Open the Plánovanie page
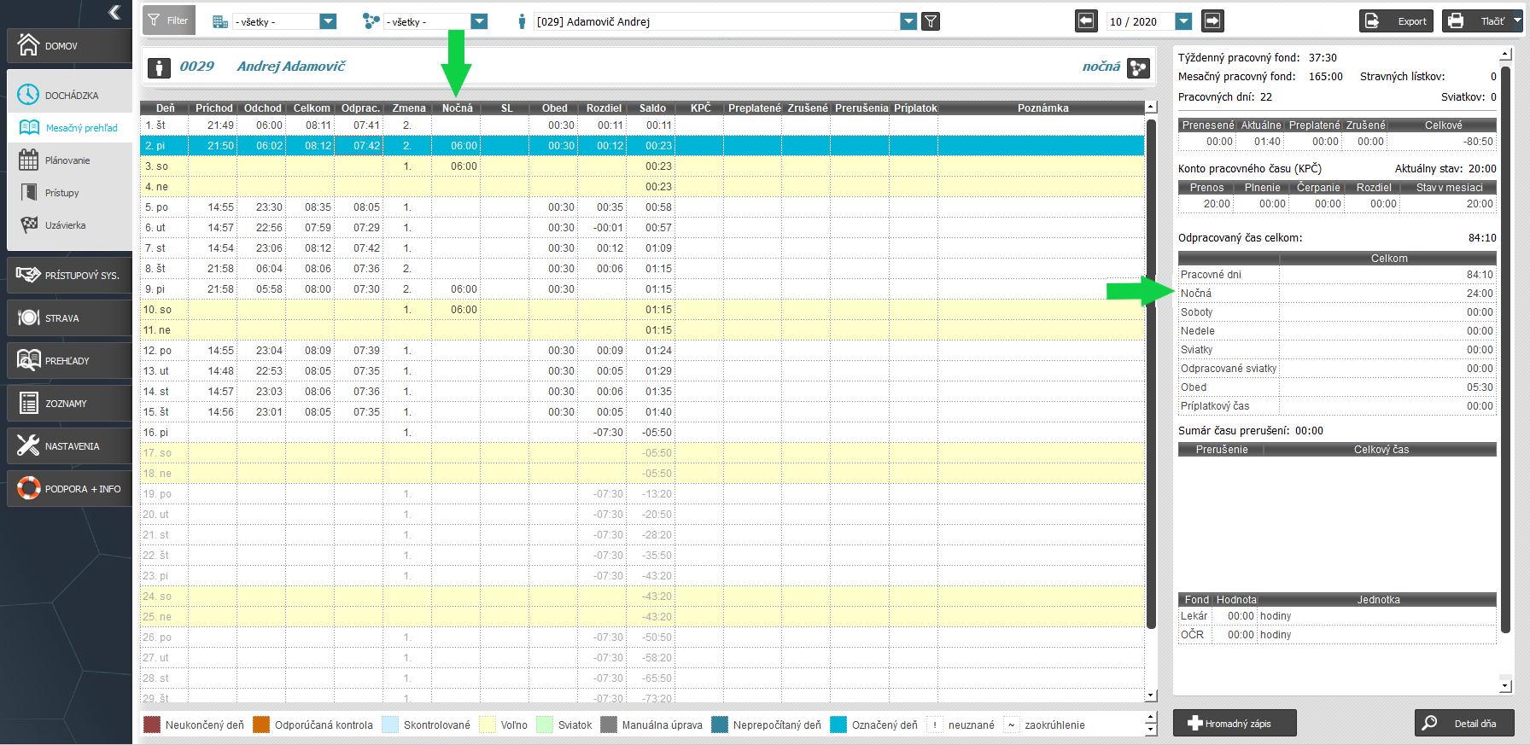The image size is (1530, 745). coord(69,160)
